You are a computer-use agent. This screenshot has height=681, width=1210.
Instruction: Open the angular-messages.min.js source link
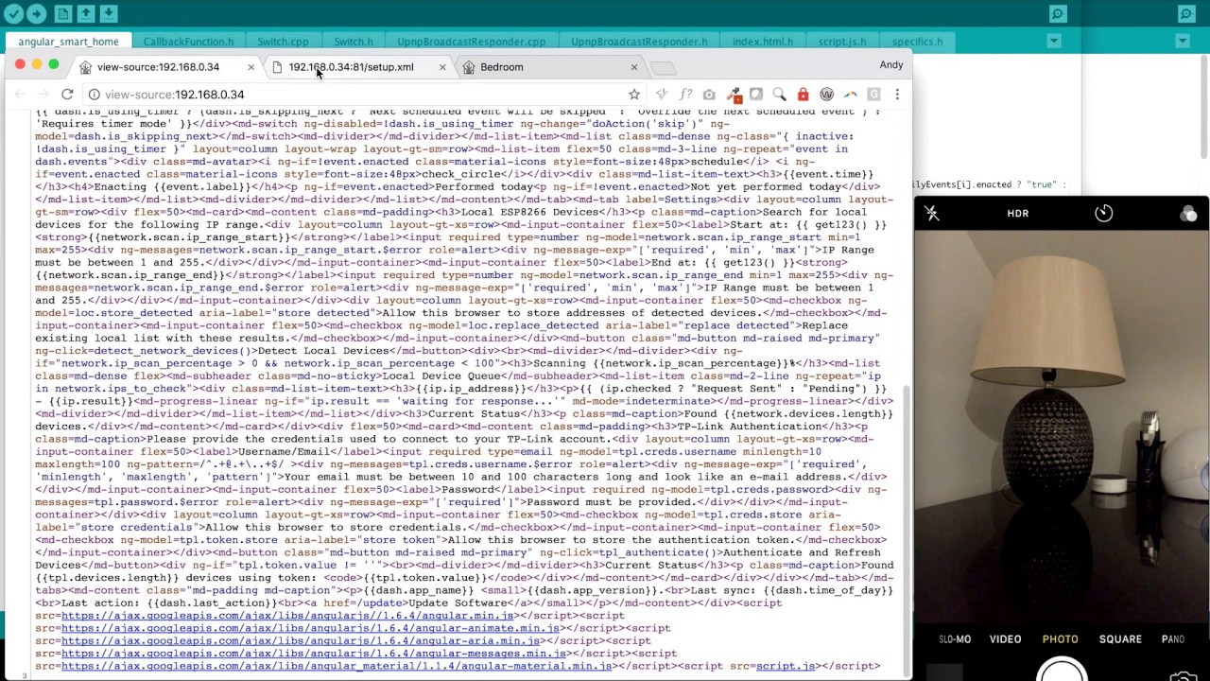click(x=314, y=654)
